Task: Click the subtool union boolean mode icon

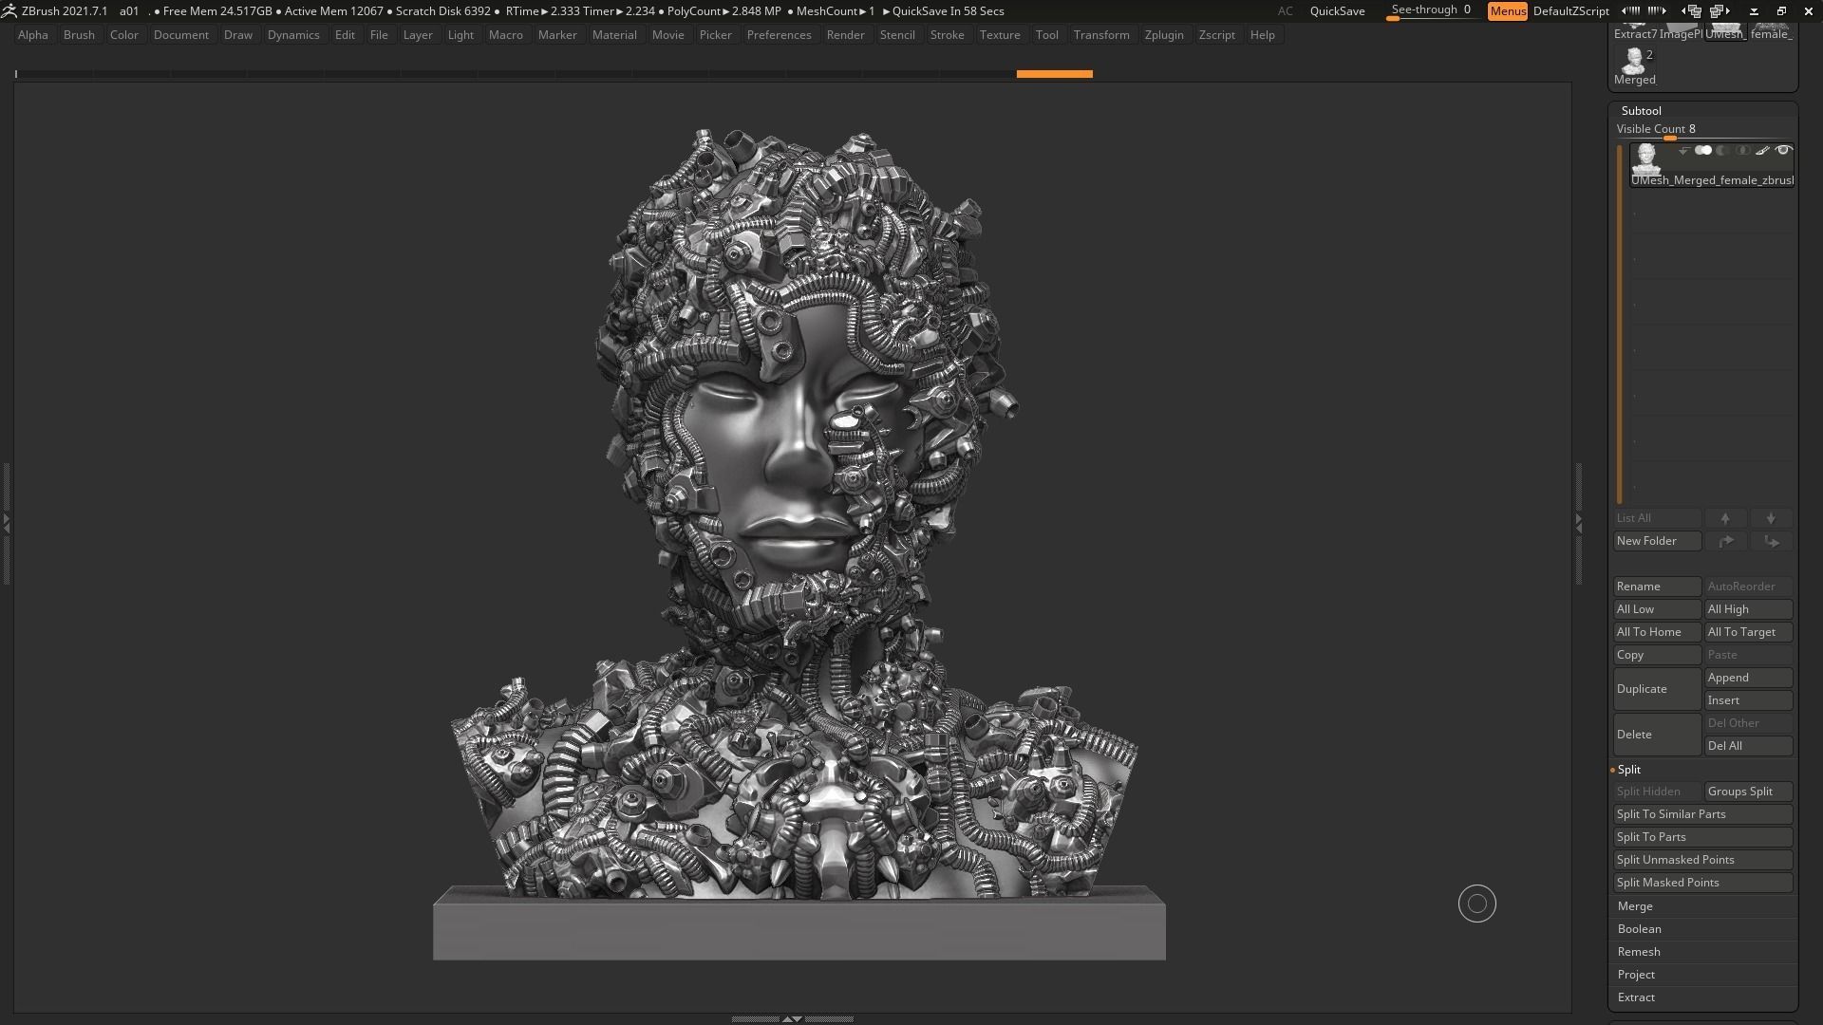Action: (x=1703, y=151)
